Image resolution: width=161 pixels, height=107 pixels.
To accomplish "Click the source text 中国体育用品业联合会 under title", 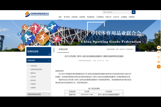I will tap(85, 61).
